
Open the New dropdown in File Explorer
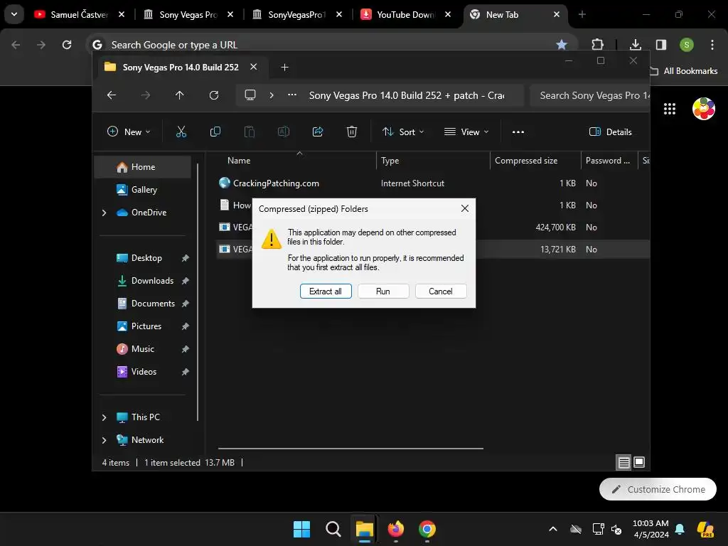pos(129,132)
